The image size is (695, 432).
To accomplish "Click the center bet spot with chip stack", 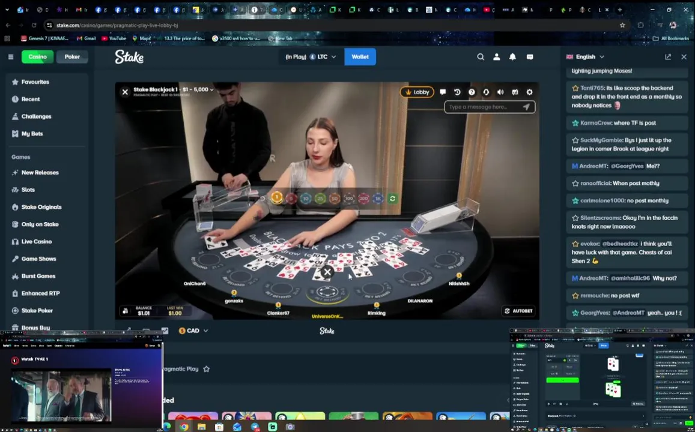I will pos(327,293).
